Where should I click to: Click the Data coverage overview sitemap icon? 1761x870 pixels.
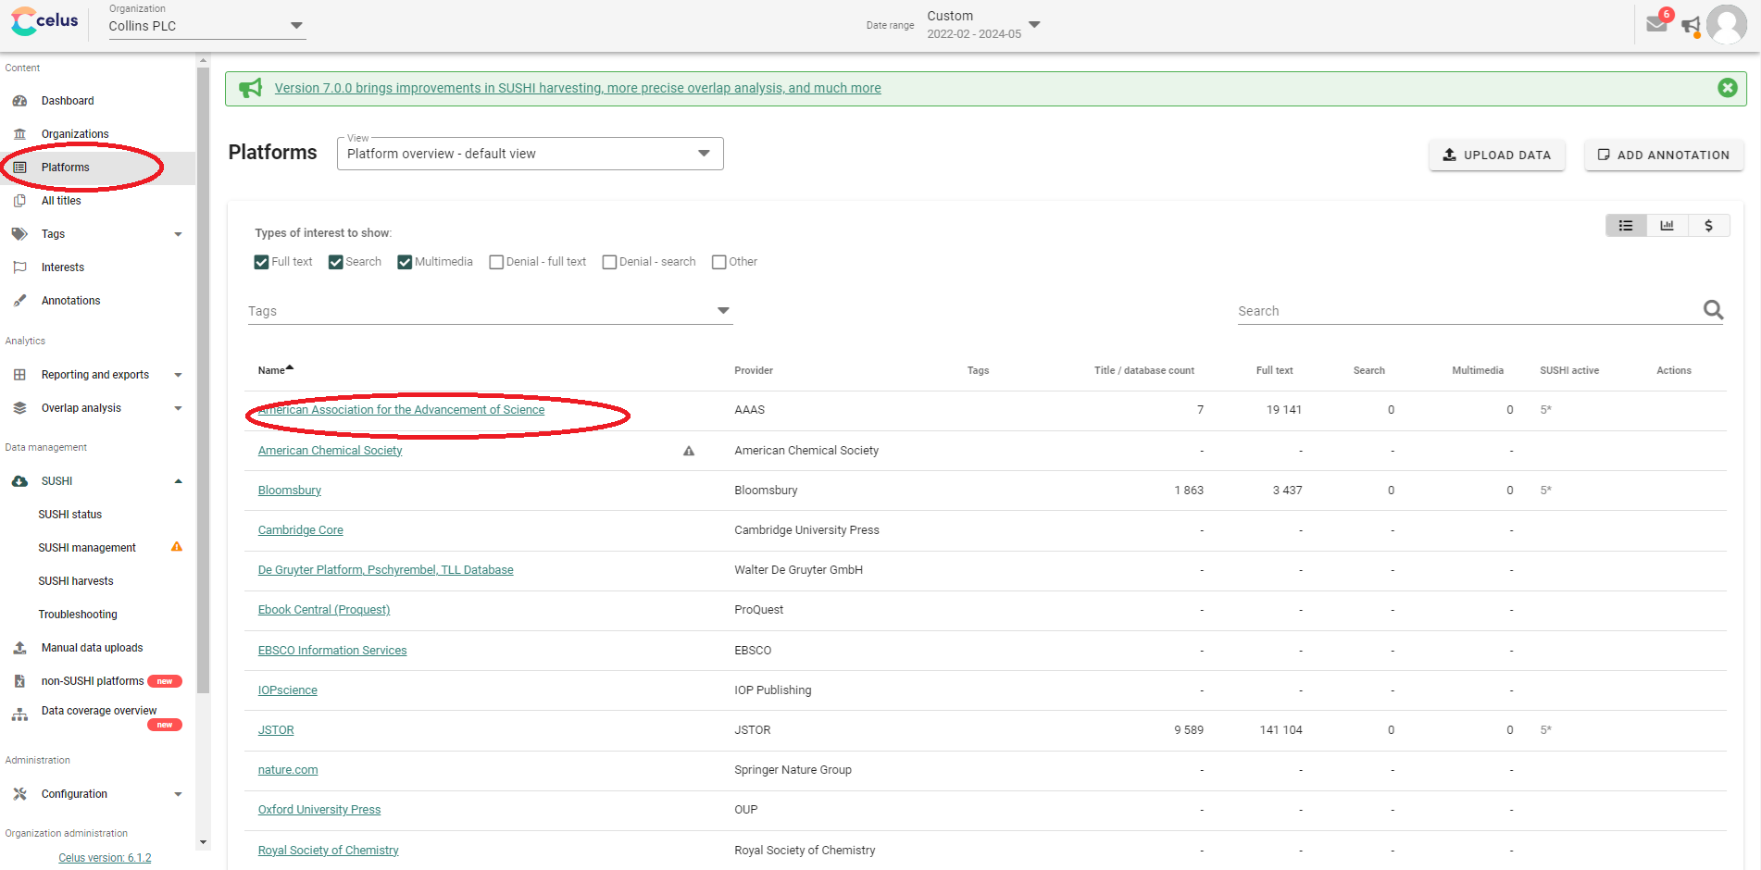coord(19,715)
